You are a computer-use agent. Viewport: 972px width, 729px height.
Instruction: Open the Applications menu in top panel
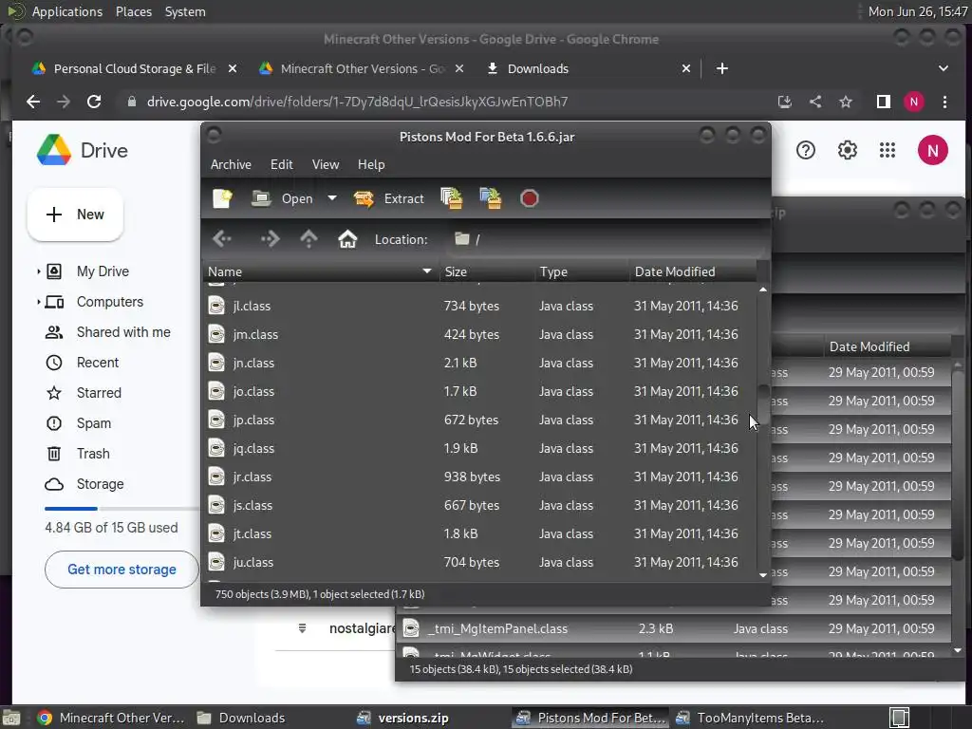[x=67, y=11]
